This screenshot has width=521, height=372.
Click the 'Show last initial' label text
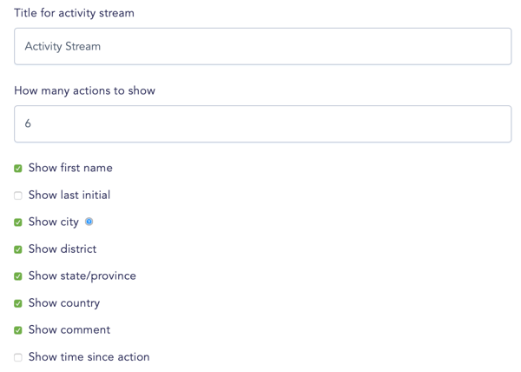pyautogui.click(x=69, y=195)
